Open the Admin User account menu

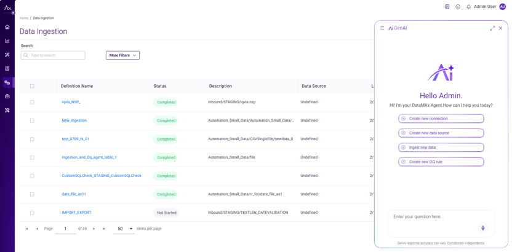(490, 7)
